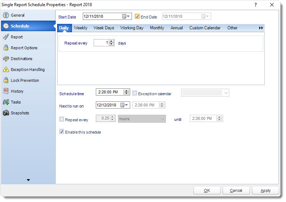Uncheck Enable this schedule
286x202 pixels.
click(62, 131)
